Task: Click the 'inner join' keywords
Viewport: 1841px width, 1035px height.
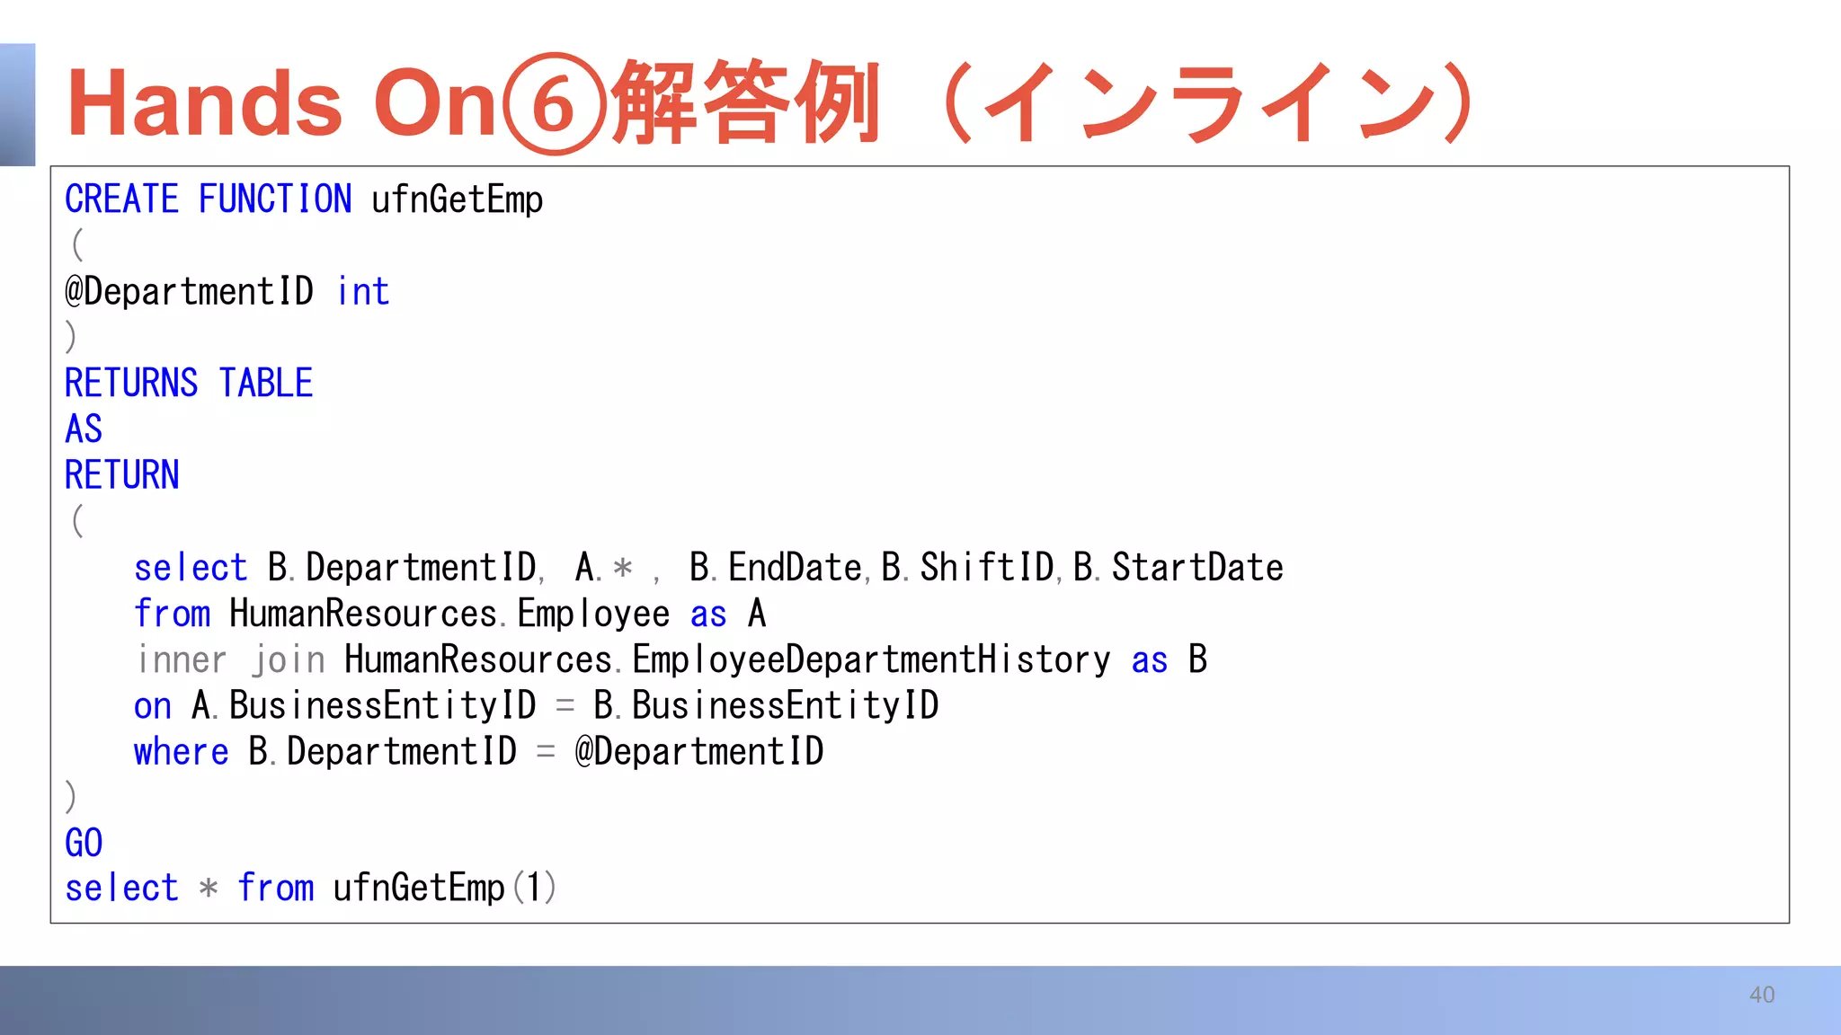Action: tap(230, 659)
